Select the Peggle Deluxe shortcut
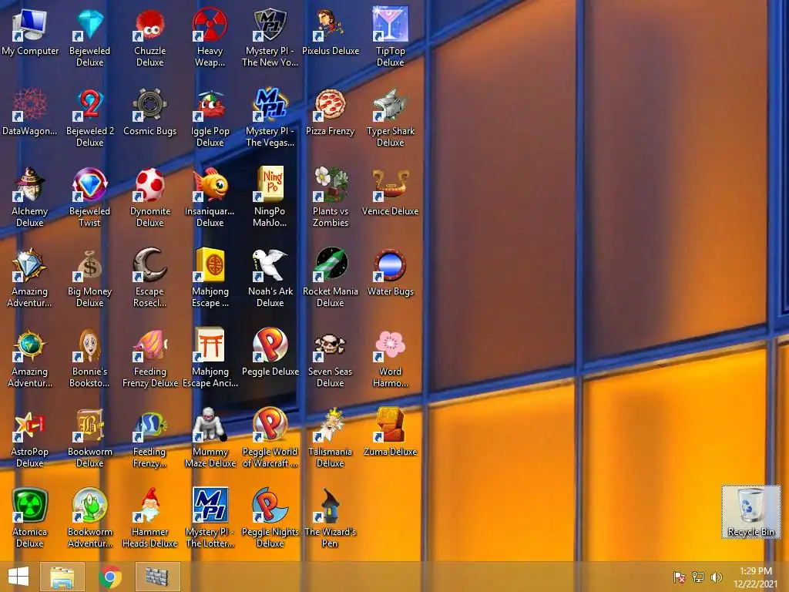The image size is (789, 592). [270, 352]
